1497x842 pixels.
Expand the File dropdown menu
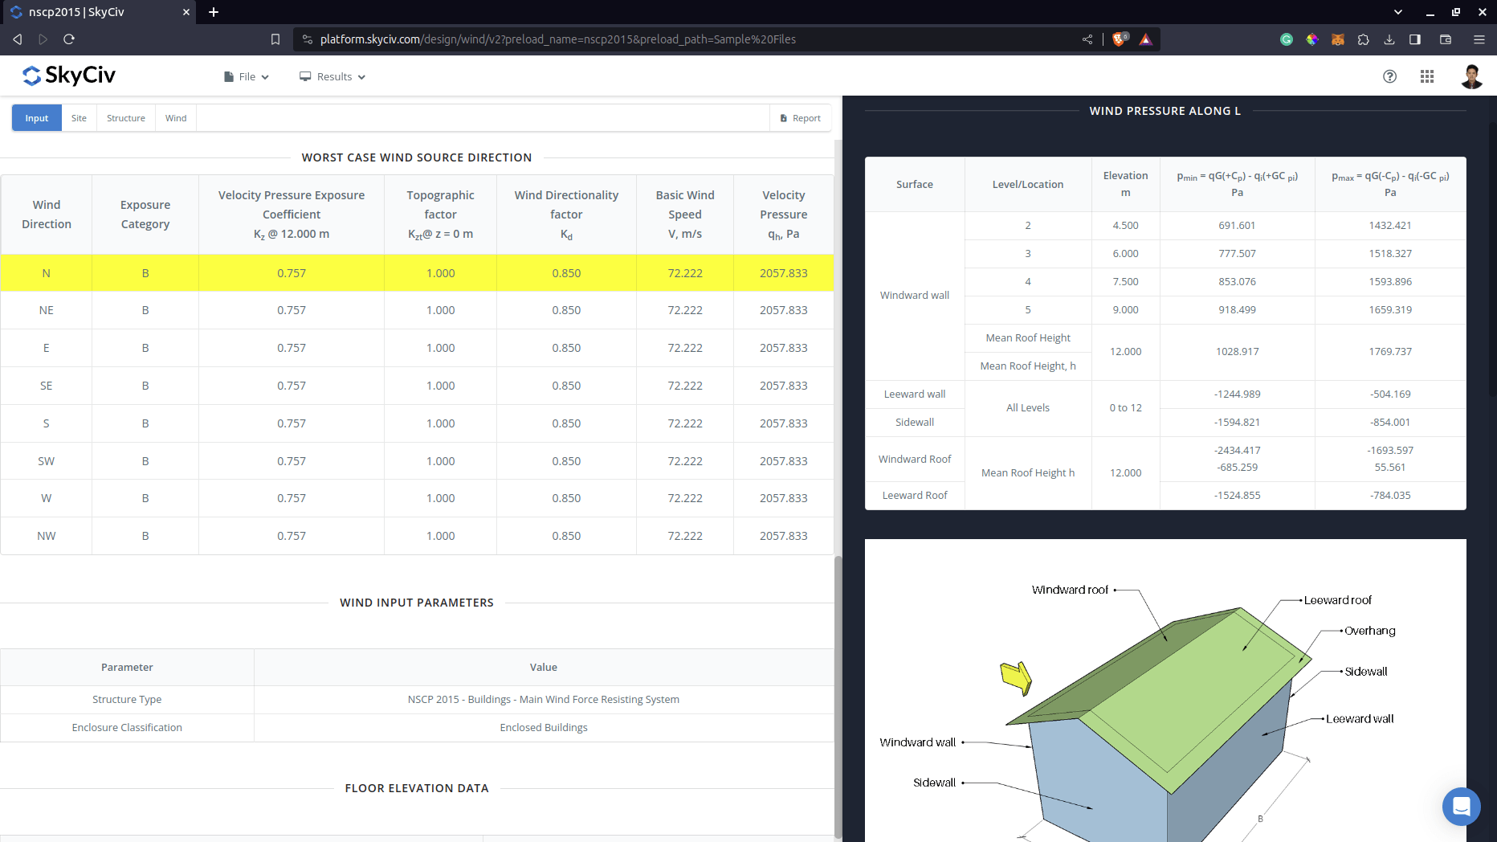(247, 77)
